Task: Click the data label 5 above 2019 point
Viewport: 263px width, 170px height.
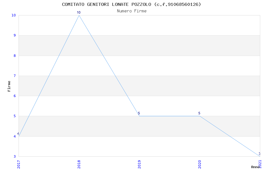Action: click(x=139, y=113)
